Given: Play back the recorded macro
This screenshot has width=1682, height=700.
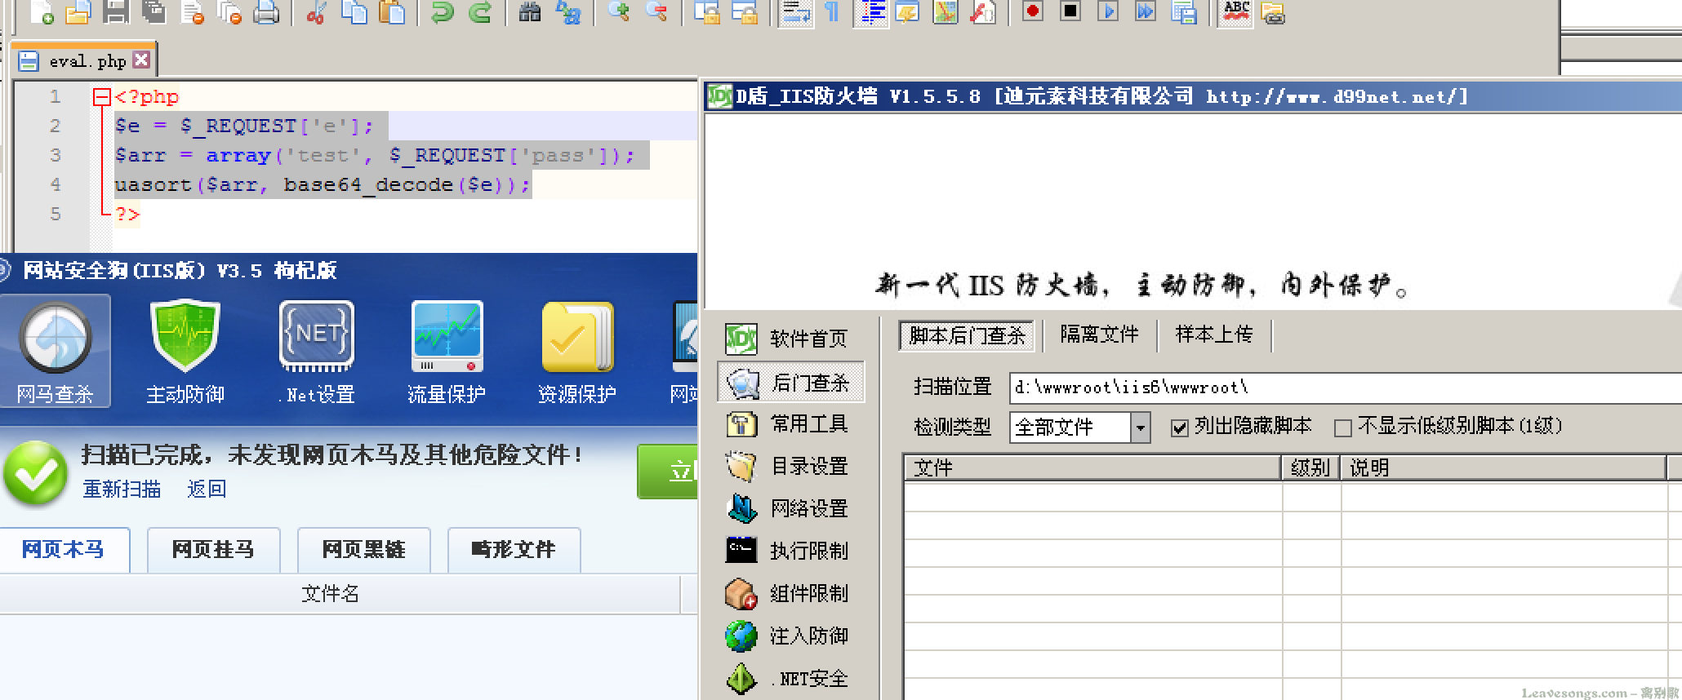Looking at the screenshot, I should (1108, 11).
